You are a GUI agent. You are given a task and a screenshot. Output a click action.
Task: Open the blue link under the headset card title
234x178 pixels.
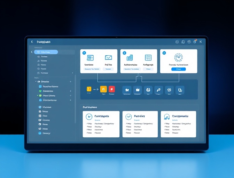pyautogui.click(x=175, y=120)
